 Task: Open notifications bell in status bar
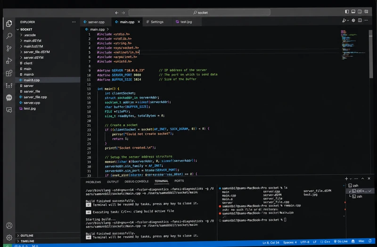click(x=370, y=241)
